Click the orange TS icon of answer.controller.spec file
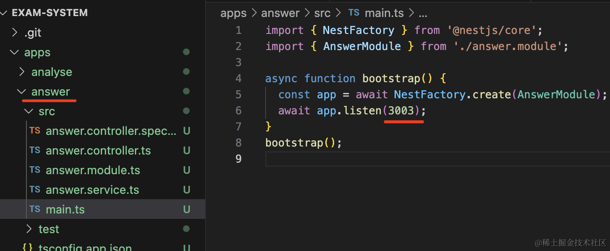 click(x=35, y=131)
